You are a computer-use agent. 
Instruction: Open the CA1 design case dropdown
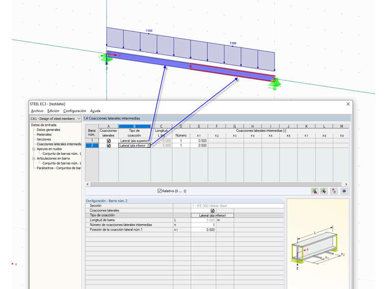point(79,119)
